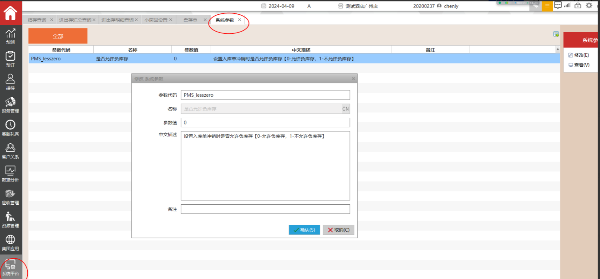This screenshot has height=279, width=600.
Task: Cancel the dialog with 取消(C)
Action: coord(339,230)
